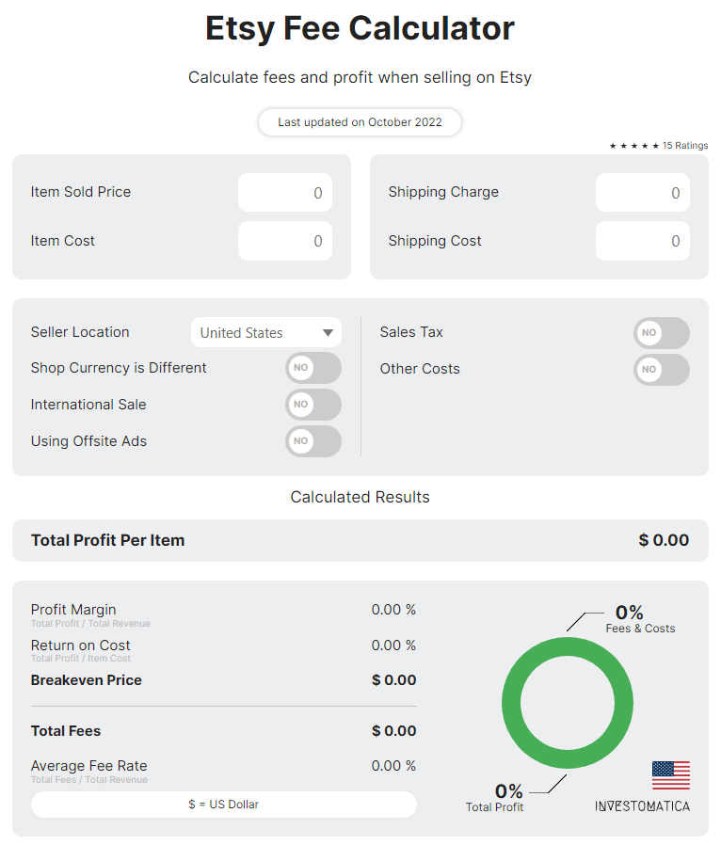Screen dimensions: 721x845
Task: Click the Item Sold Price field
Action: coord(285,193)
